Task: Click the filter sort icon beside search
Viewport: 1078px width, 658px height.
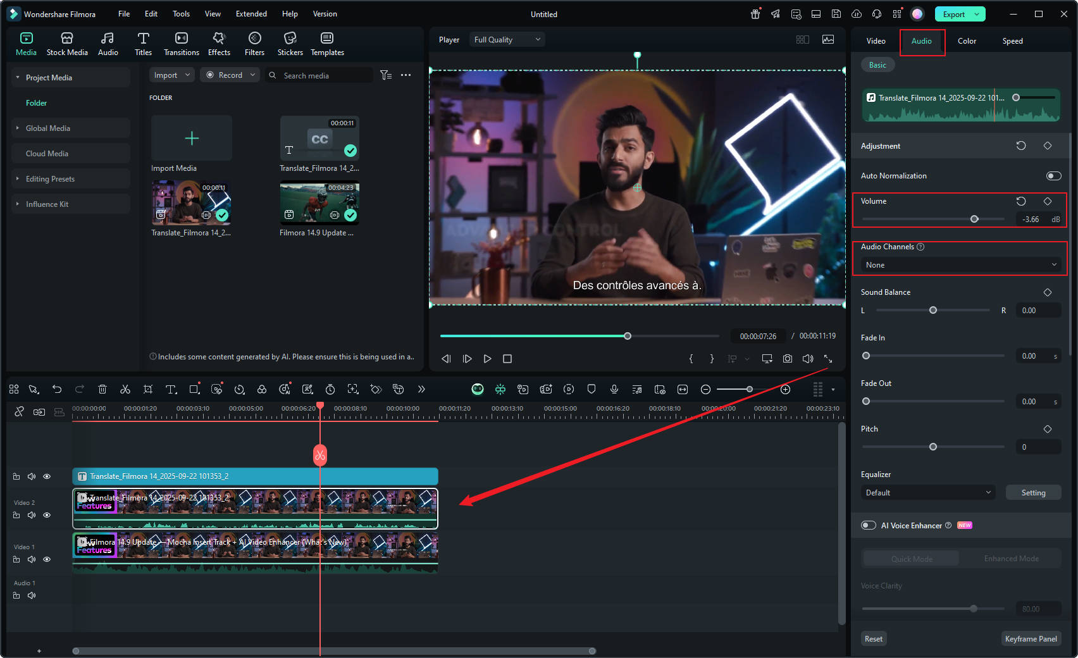Action: pyautogui.click(x=386, y=75)
